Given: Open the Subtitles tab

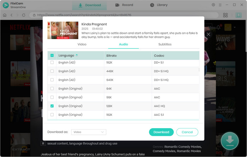Looking at the screenshot, I should (x=165, y=44).
